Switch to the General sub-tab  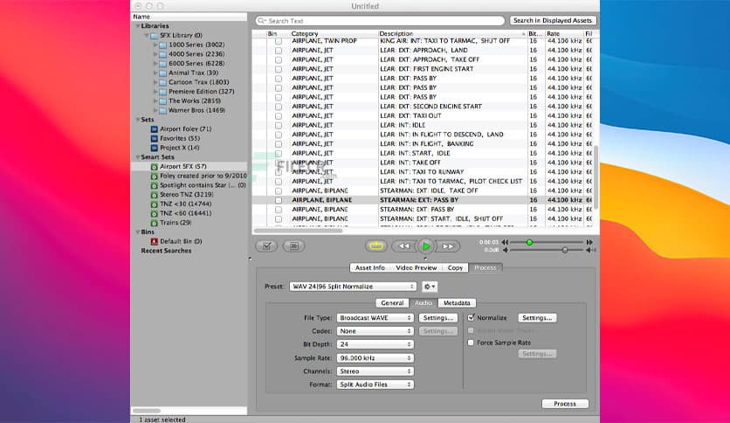click(x=392, y=302)
